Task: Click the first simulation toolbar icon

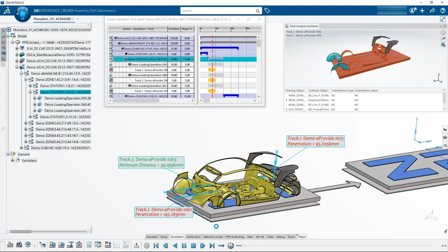Action: 10,245
